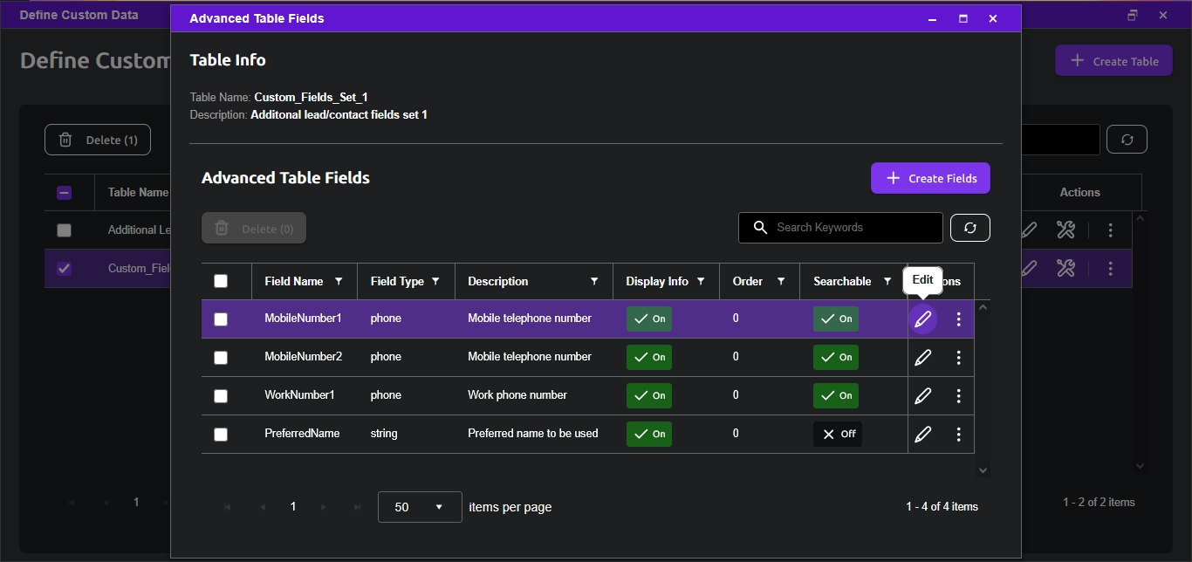Image resolution: width=1192 pixels, height=562 pixels.
Task: Toggle Searchable for MobileNumber2
Action: click(836, 357)
